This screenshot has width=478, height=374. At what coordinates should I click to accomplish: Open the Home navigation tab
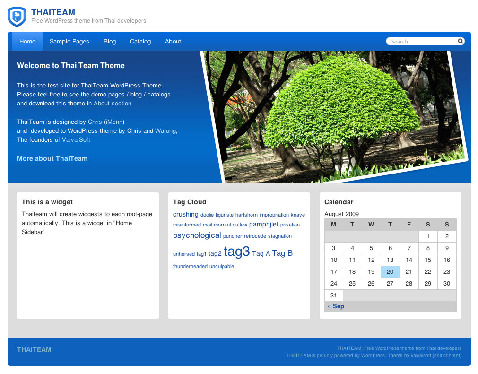coord(27,41)
